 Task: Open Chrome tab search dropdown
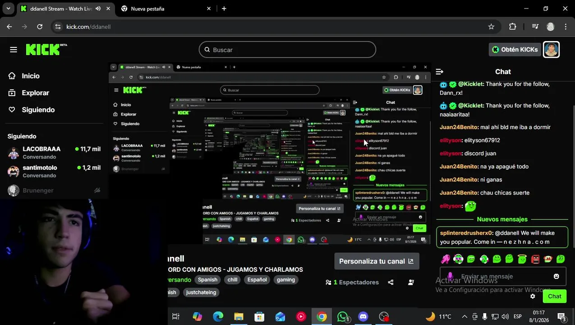click(8, 9)
